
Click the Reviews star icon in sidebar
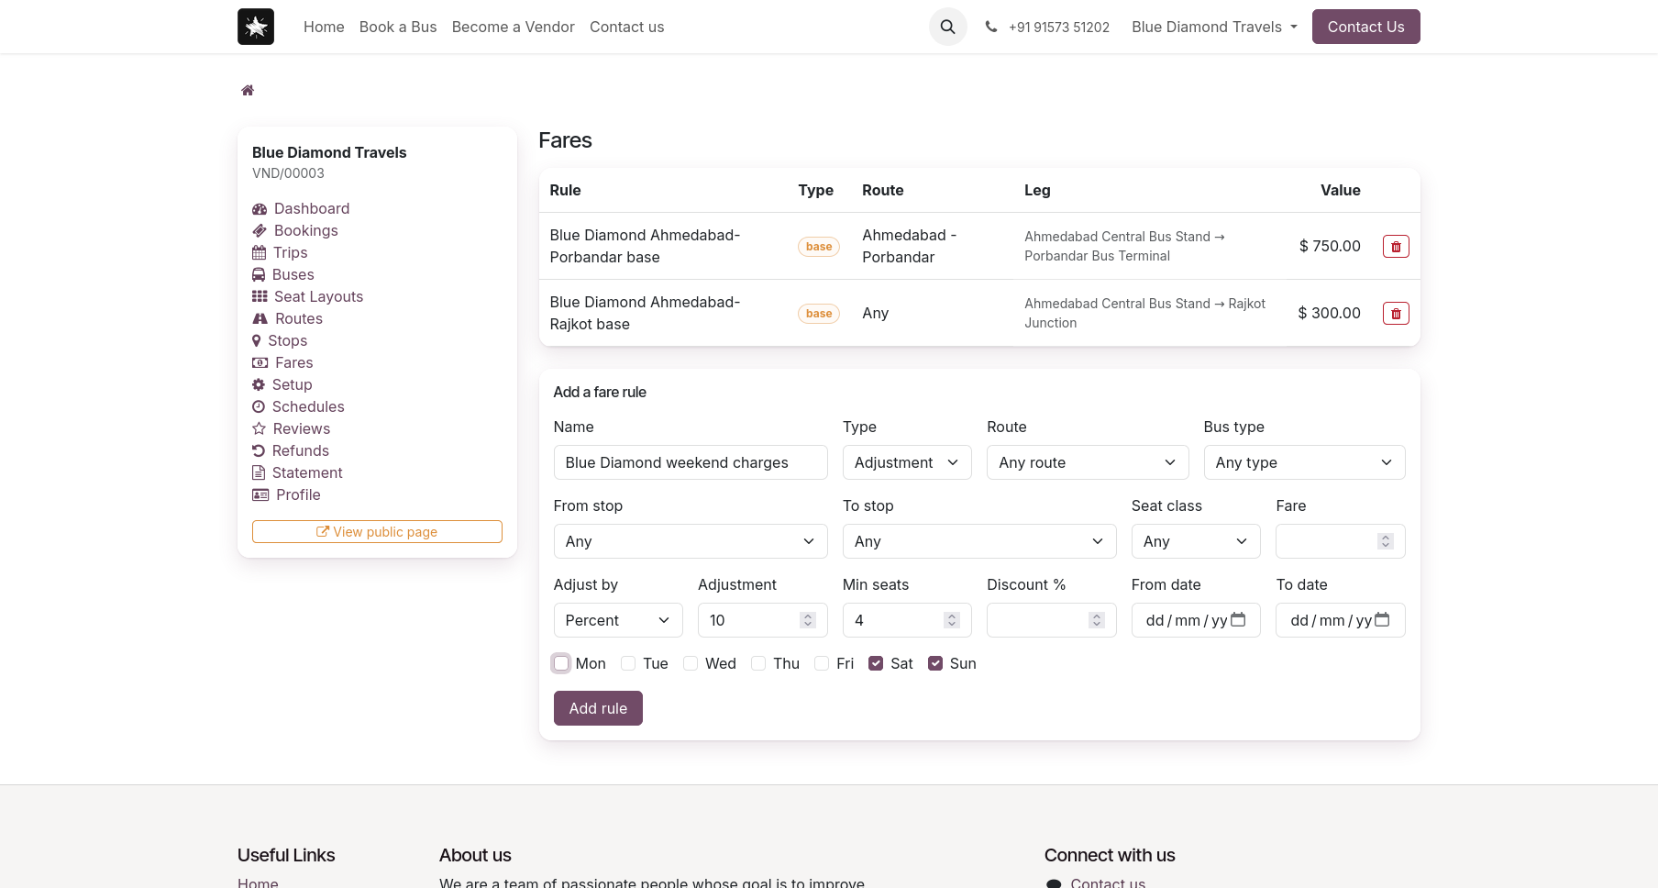[x=259, y=428]
